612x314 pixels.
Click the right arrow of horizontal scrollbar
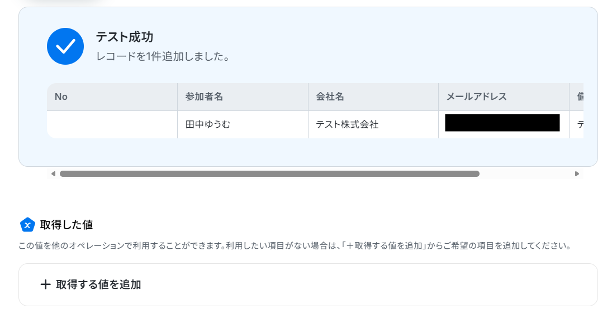(x=577, y=174)
